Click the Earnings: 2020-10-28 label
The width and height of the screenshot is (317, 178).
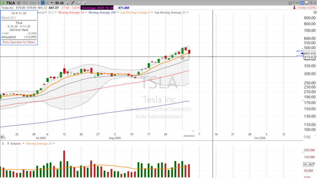98,7
